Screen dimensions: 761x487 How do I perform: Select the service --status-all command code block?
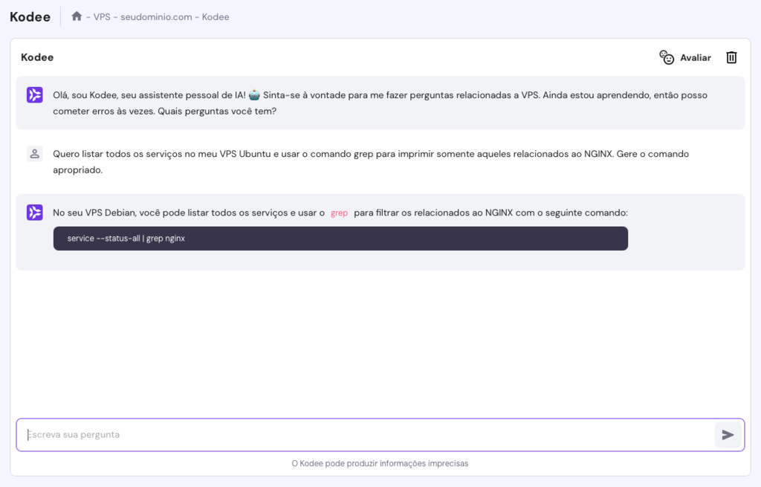(340, 238)
